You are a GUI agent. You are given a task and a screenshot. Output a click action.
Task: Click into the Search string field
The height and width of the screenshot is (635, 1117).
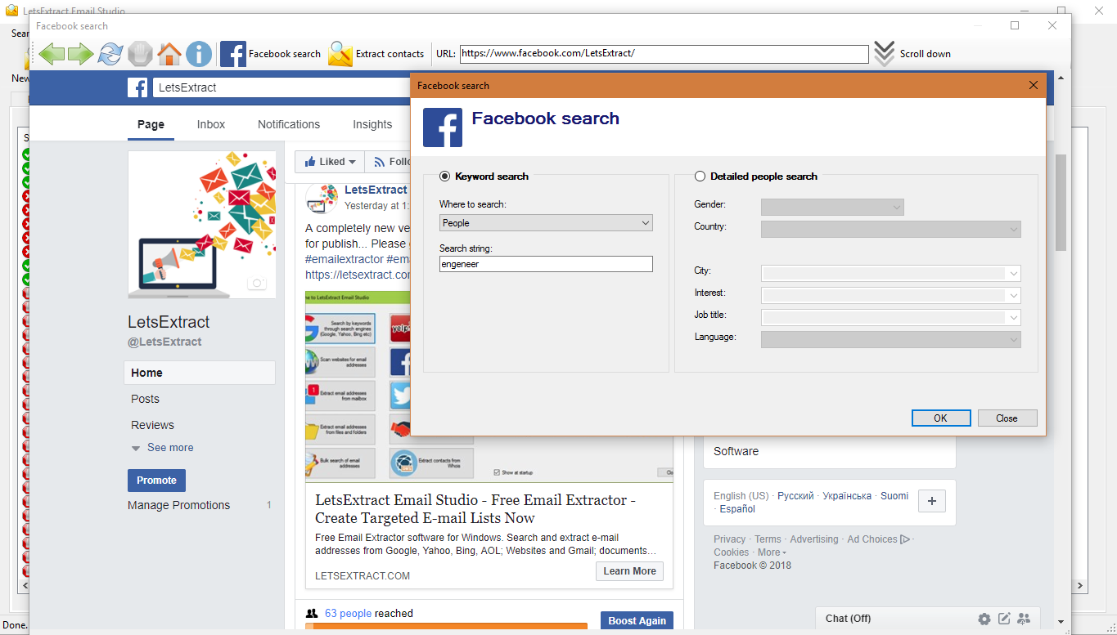(x=546, y=264)
